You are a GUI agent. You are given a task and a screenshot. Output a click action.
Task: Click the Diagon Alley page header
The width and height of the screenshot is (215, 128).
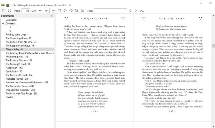[x=172, y=18]
